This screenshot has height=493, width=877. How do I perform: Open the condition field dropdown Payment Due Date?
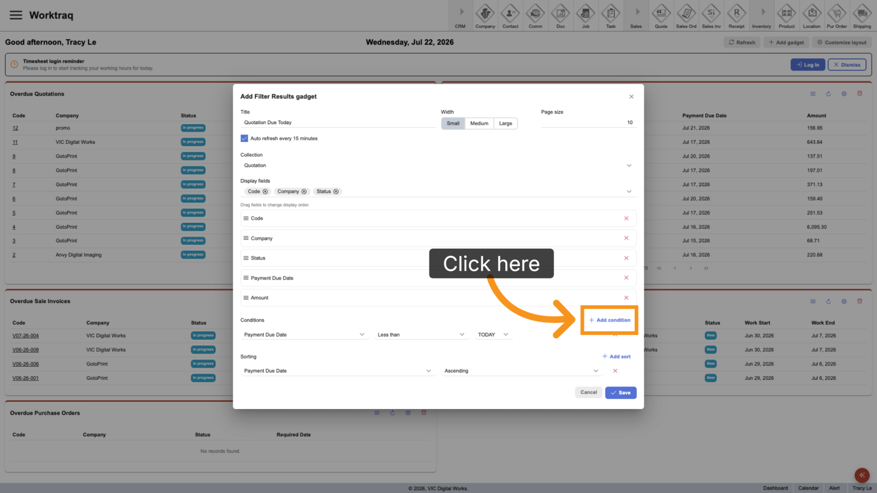304,335
